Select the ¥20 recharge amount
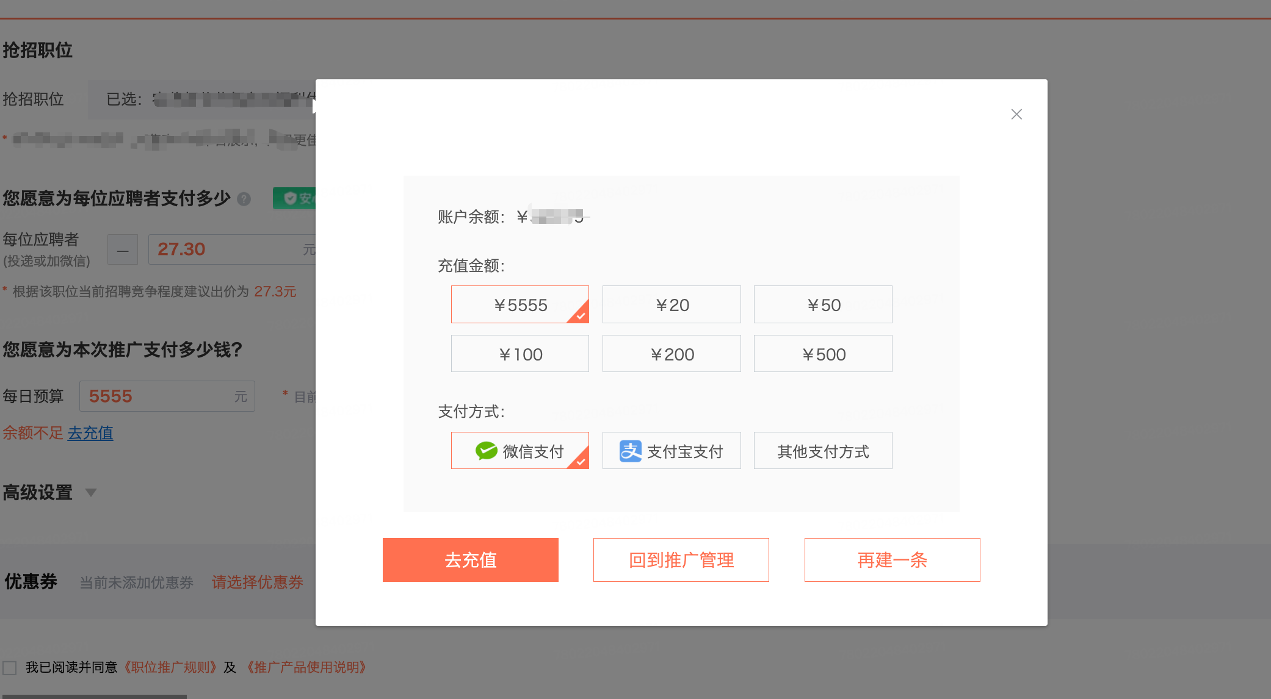The height and width of the screenshot is (699, 1271). 672,304
